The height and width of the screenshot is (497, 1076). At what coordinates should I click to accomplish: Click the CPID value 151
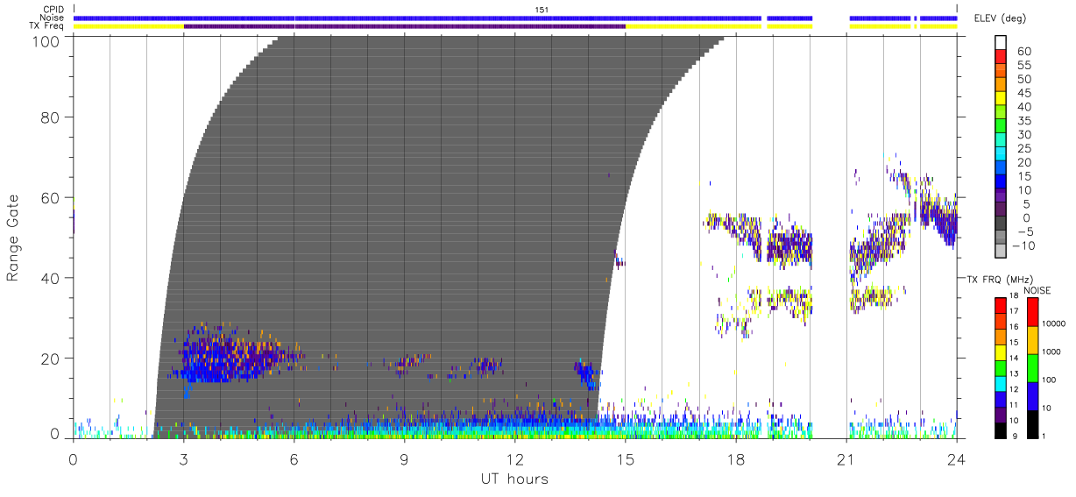542,10
